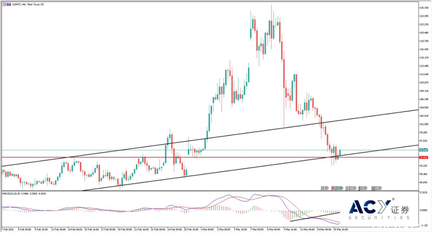Click the 104.580 price scale label

click(424, 108)
